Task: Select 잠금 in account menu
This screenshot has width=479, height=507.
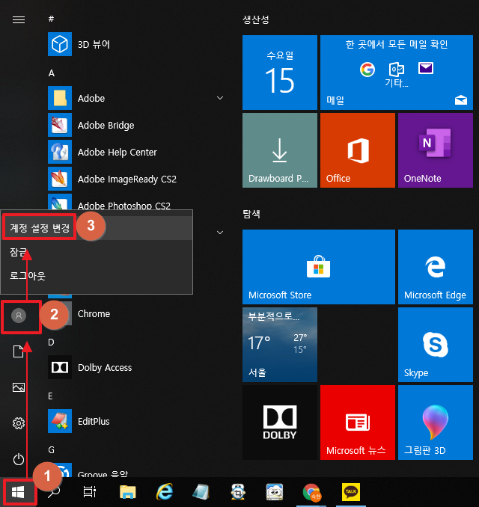Action: [x=97, y=251]
